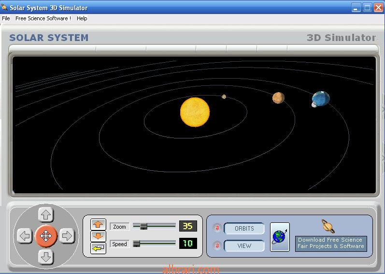The width and height of the screenshot is (385, 274).
Task: Click the Speed label
Action: click(120, 244)
